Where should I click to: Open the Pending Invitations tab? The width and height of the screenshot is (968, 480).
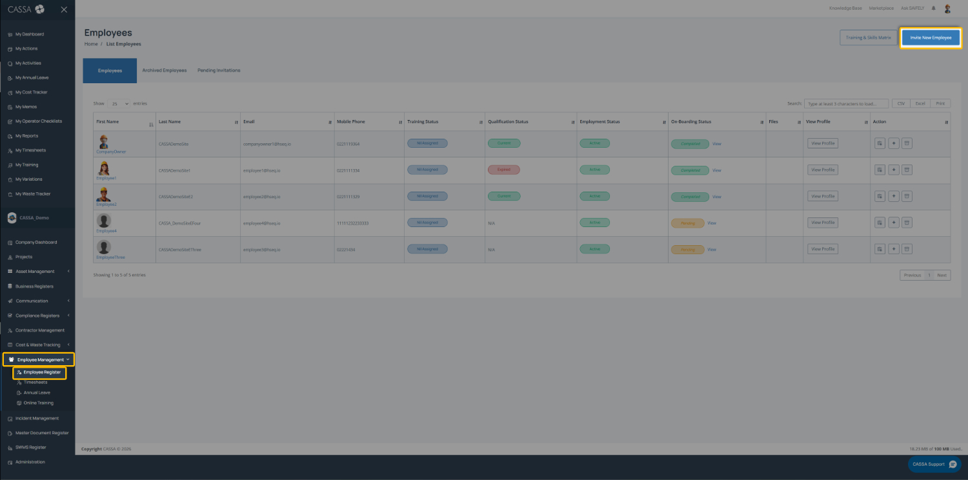pos(219,70)
